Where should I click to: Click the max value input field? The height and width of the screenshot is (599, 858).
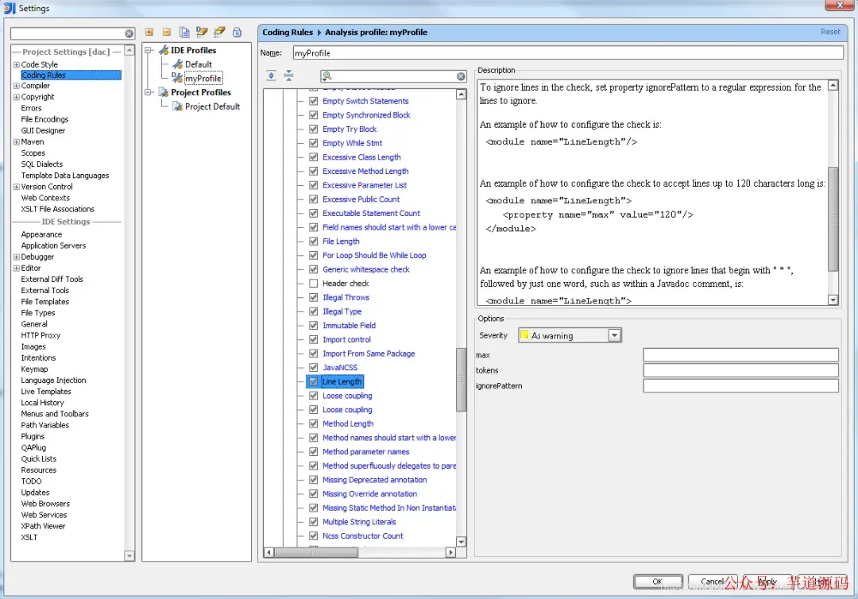click(741, 355)
